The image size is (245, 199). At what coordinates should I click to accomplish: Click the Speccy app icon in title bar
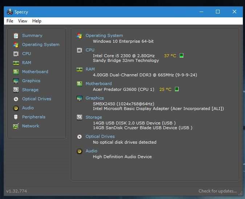point(10,12)
